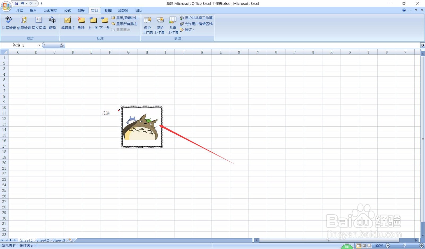Open the 页面布局 (Page Layout) tab
The width and height of the screenshot is (425, 249).
click(x=50, y=11)
